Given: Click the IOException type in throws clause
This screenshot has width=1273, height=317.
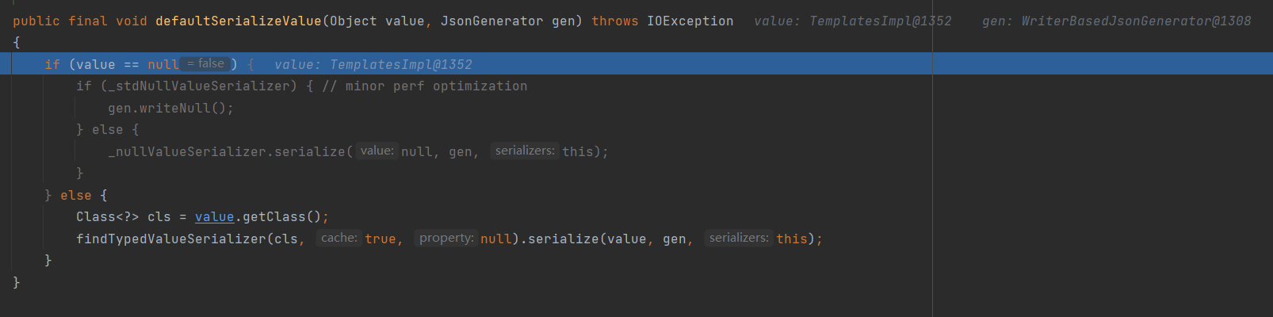Looking at the screenshot, I should (690, 21).
